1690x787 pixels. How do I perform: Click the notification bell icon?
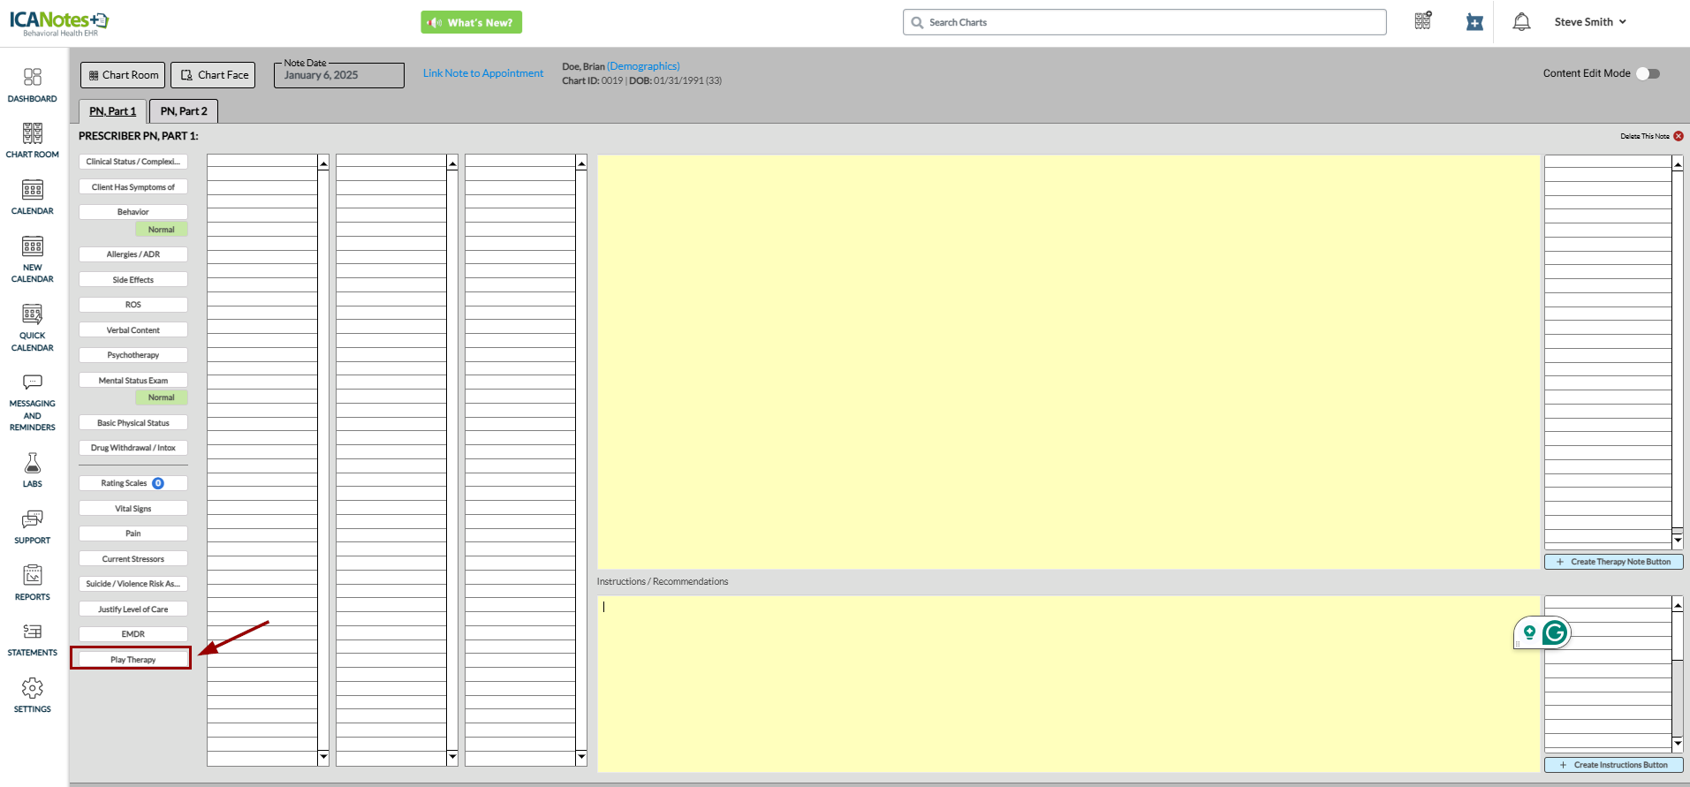[x=1521, y=22]
